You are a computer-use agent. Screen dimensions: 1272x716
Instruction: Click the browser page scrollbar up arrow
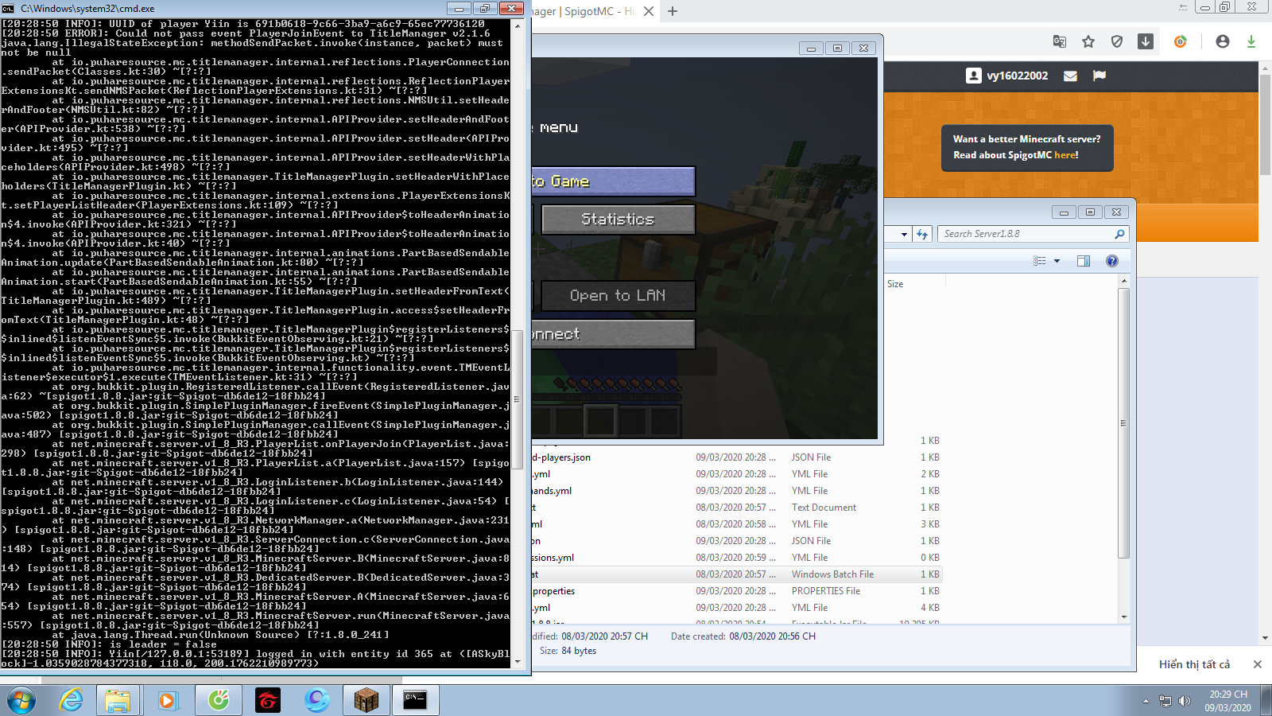pos(1266,69)
